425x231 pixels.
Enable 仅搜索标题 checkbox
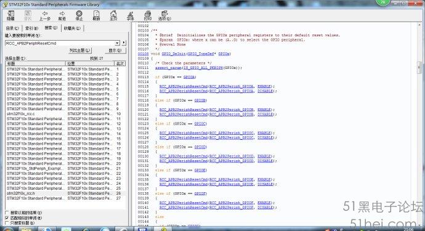(7, 223)
